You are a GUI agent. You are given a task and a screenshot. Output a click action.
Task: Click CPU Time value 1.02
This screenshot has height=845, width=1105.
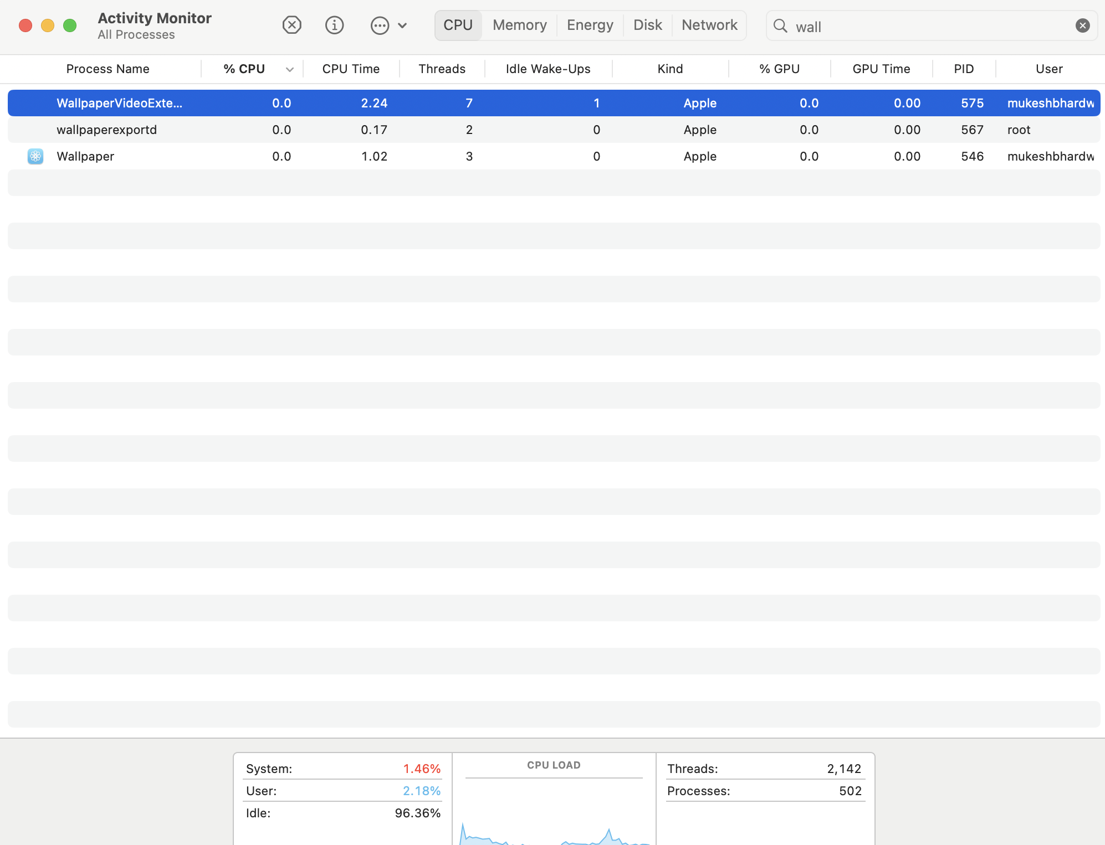click(374, 156)
